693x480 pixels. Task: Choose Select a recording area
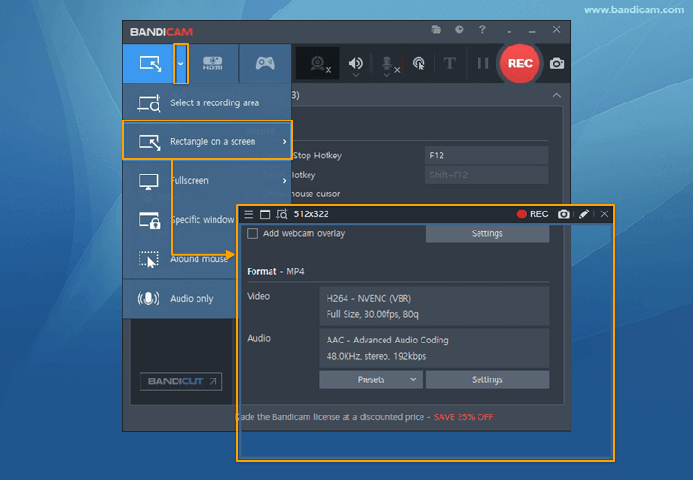coord(207,102)
